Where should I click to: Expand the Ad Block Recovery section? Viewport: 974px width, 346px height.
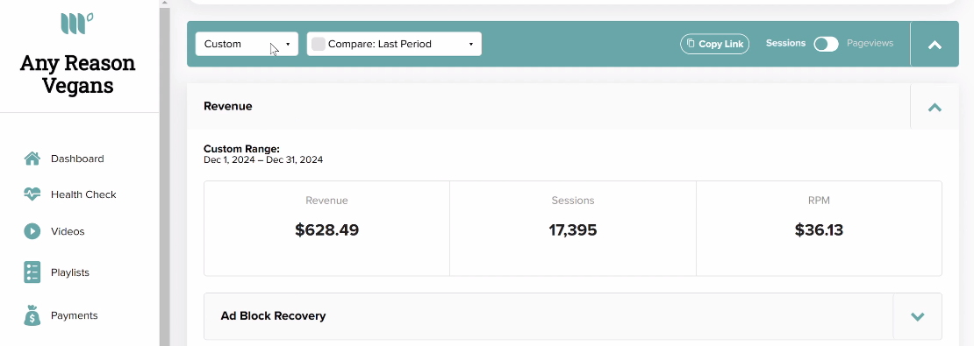pyautogui.click(x=917, y=316)
